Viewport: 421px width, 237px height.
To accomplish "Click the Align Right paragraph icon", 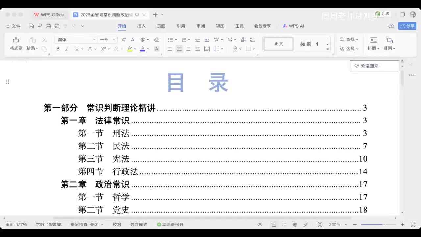I will click(188, 49).
